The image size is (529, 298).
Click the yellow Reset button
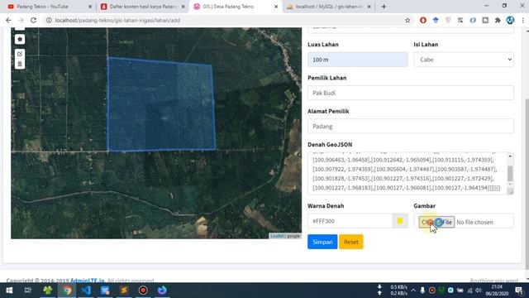350,242
